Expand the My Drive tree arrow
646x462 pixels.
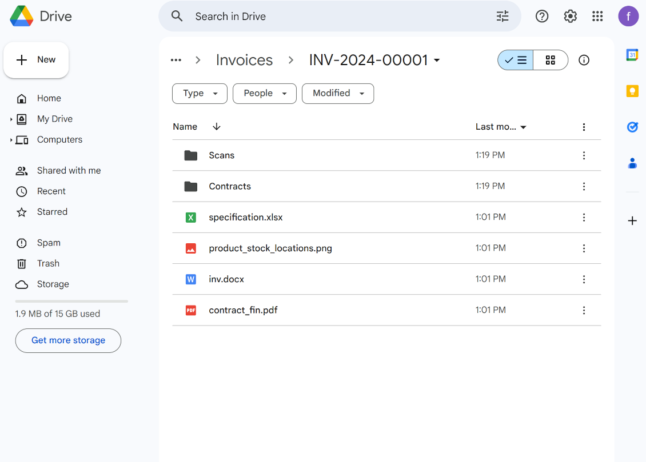pos(11,119)
